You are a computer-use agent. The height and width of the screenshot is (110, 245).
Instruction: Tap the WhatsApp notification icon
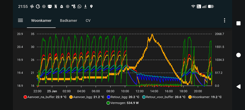tap(79, 6)
